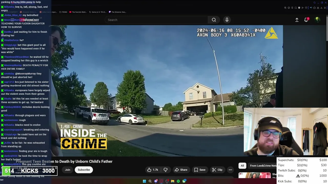Click the shield checkmark adblock icon

299,8
